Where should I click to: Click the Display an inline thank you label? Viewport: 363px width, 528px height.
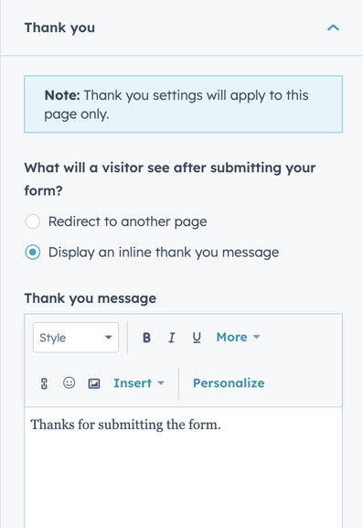pos(164,253)
